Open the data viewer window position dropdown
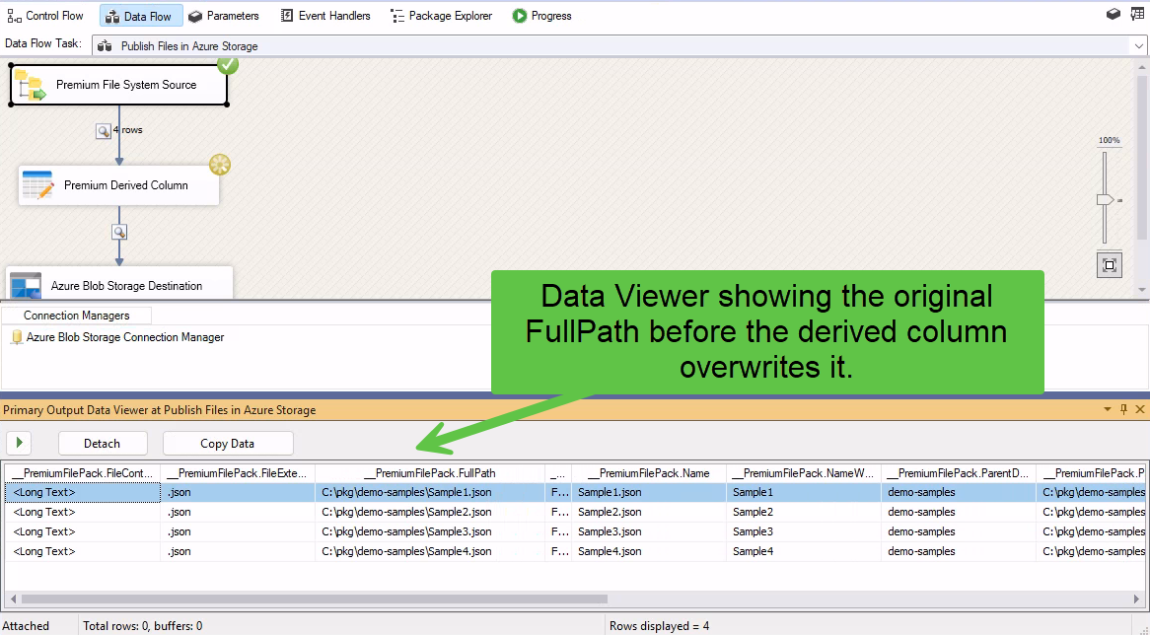1150x635 pixels. point(1108,410)
